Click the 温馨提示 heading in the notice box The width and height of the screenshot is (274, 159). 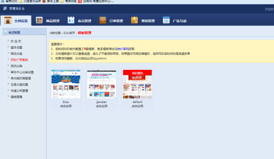(x=57, y=44)
